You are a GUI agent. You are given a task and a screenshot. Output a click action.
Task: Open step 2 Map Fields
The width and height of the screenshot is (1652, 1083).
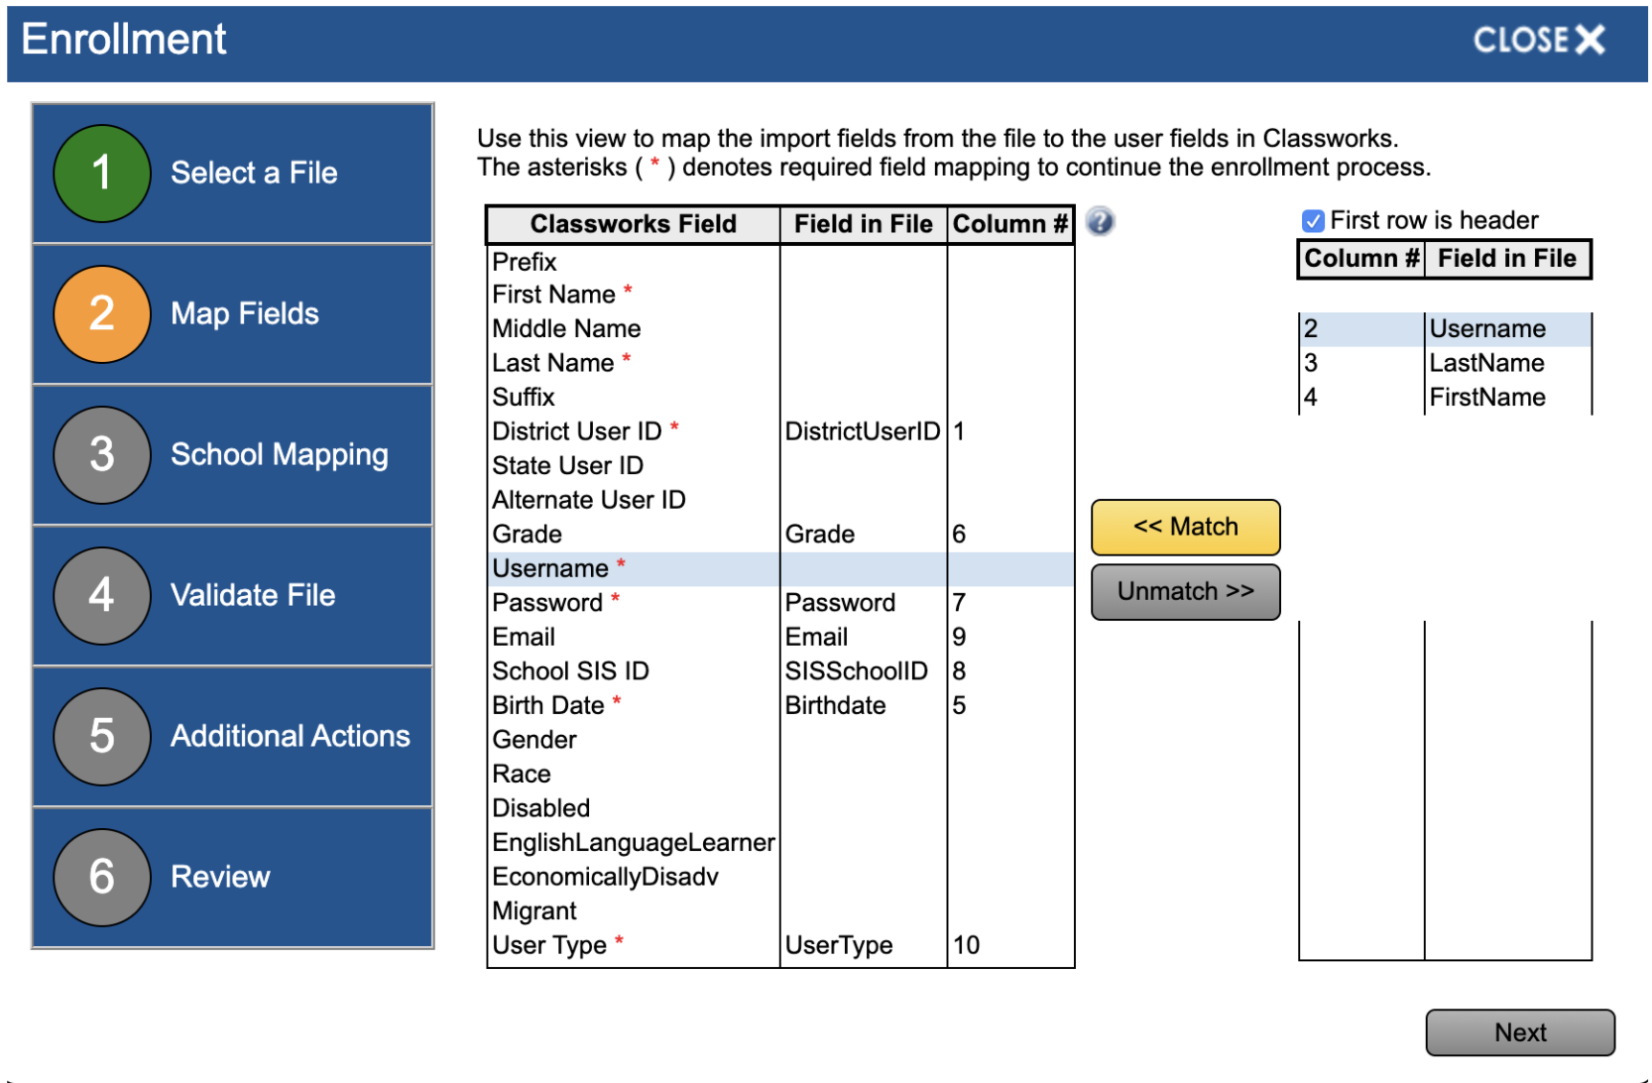point(233,314)
